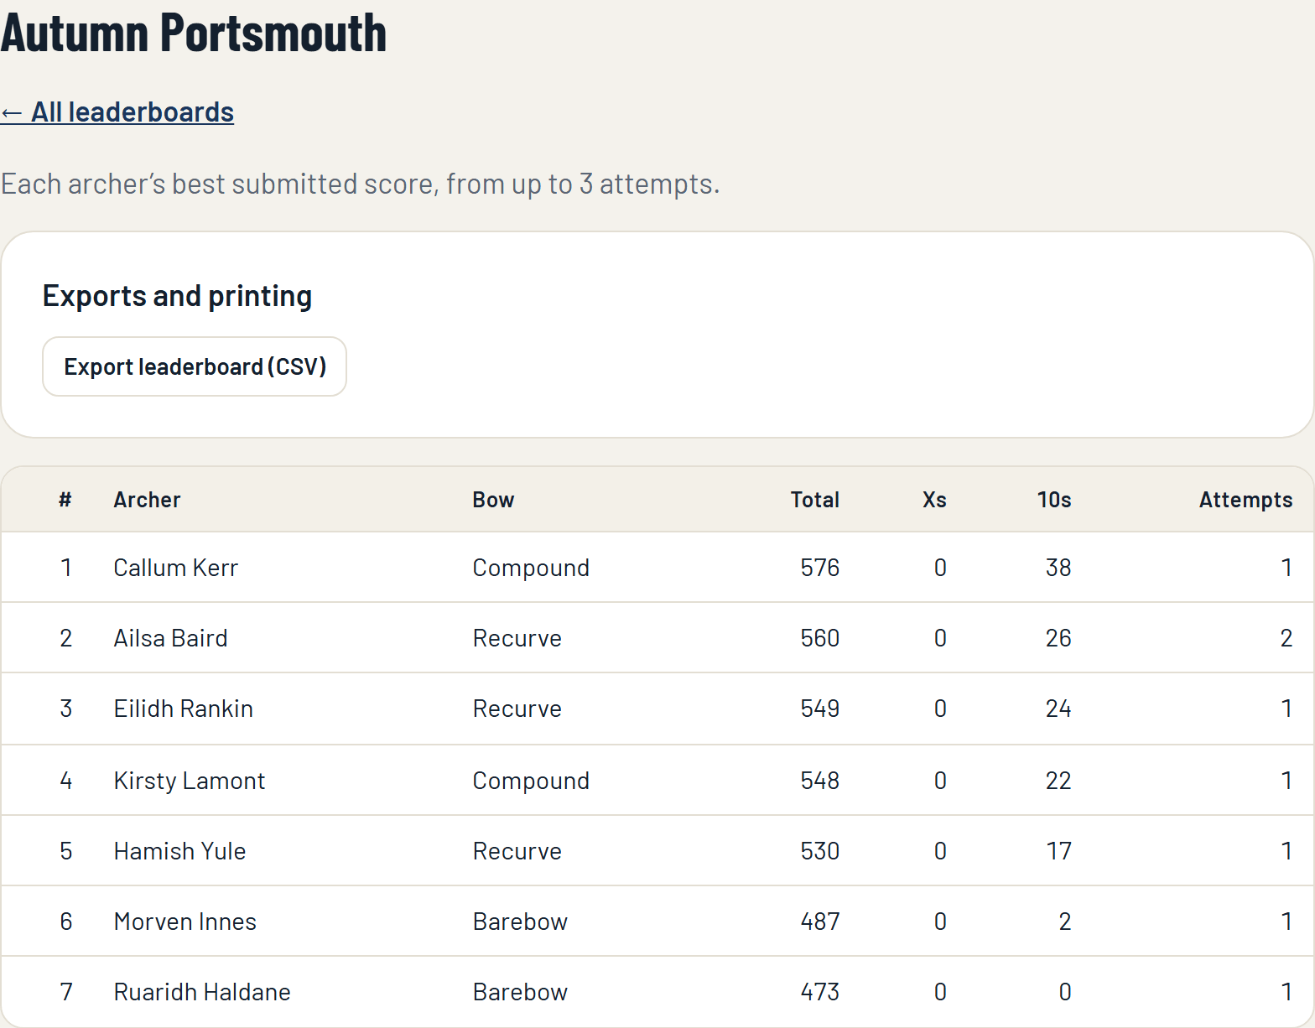Click Ailsa Baird's attempts value 2
This screenshot has height=1028, width=1315.
tap(1286, 638)
